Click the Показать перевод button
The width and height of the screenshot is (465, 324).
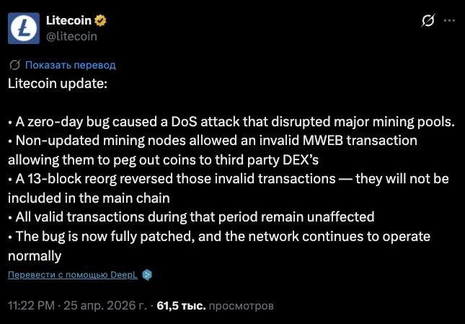[70, 65]
